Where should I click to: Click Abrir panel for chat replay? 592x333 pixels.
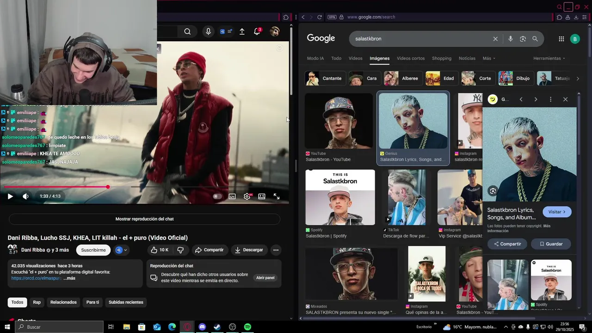tap(265, 278)
